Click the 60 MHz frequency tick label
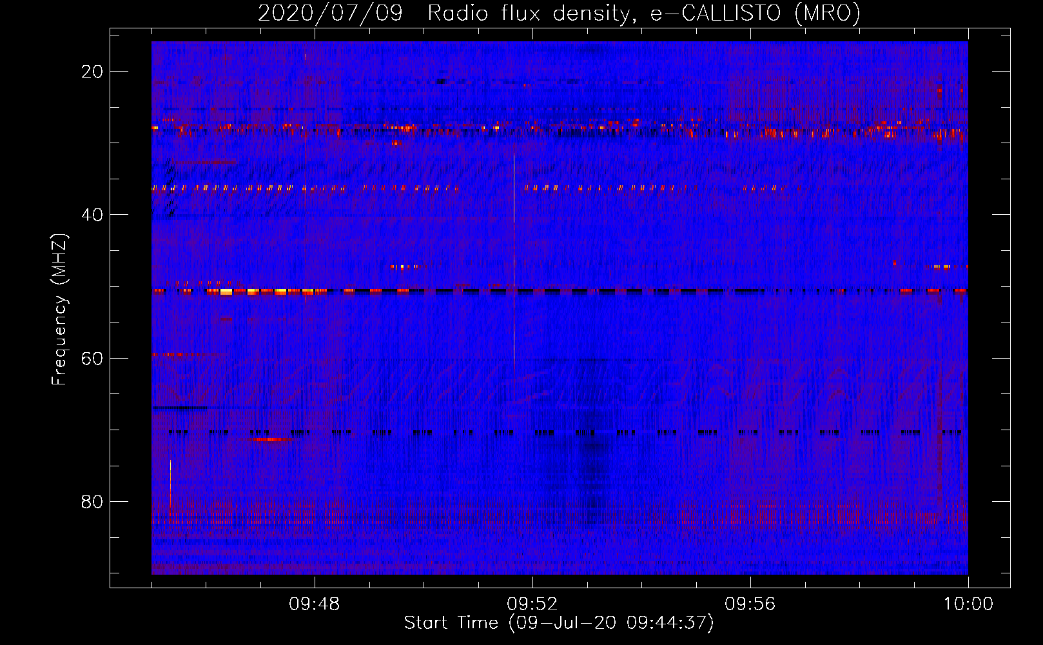The width and height of the screenshot is (1043, 645). pos(92,358)
